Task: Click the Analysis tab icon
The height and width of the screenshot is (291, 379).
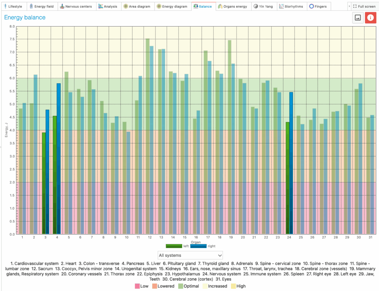Action: point(101,6)
